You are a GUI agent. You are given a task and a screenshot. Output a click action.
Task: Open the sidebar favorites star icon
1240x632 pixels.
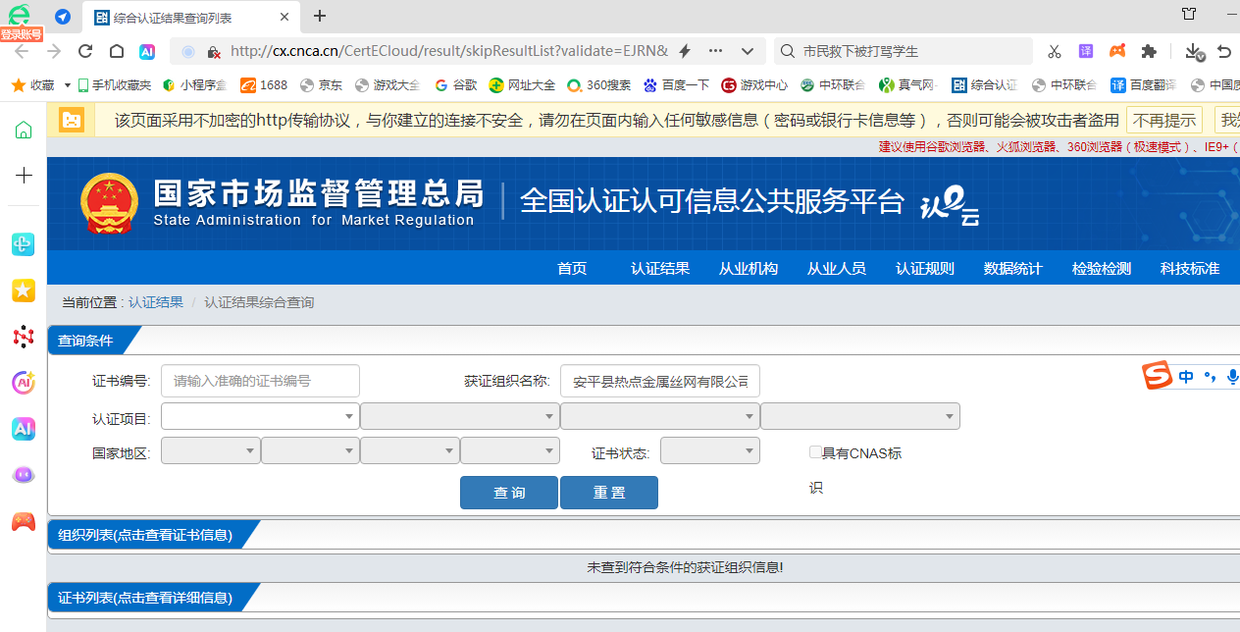tap(24, 290)
